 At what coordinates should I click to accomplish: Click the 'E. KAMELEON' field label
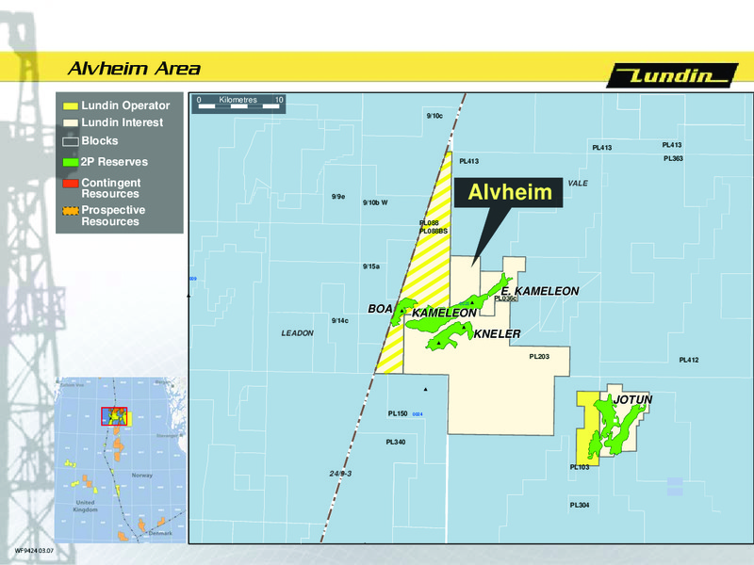[540, 291]
